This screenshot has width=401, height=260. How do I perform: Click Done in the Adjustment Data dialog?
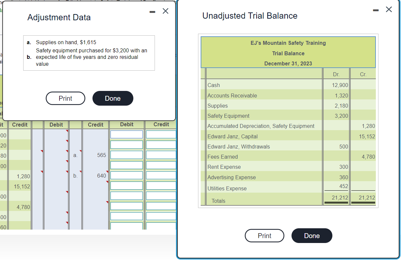[x=112, y=98]
